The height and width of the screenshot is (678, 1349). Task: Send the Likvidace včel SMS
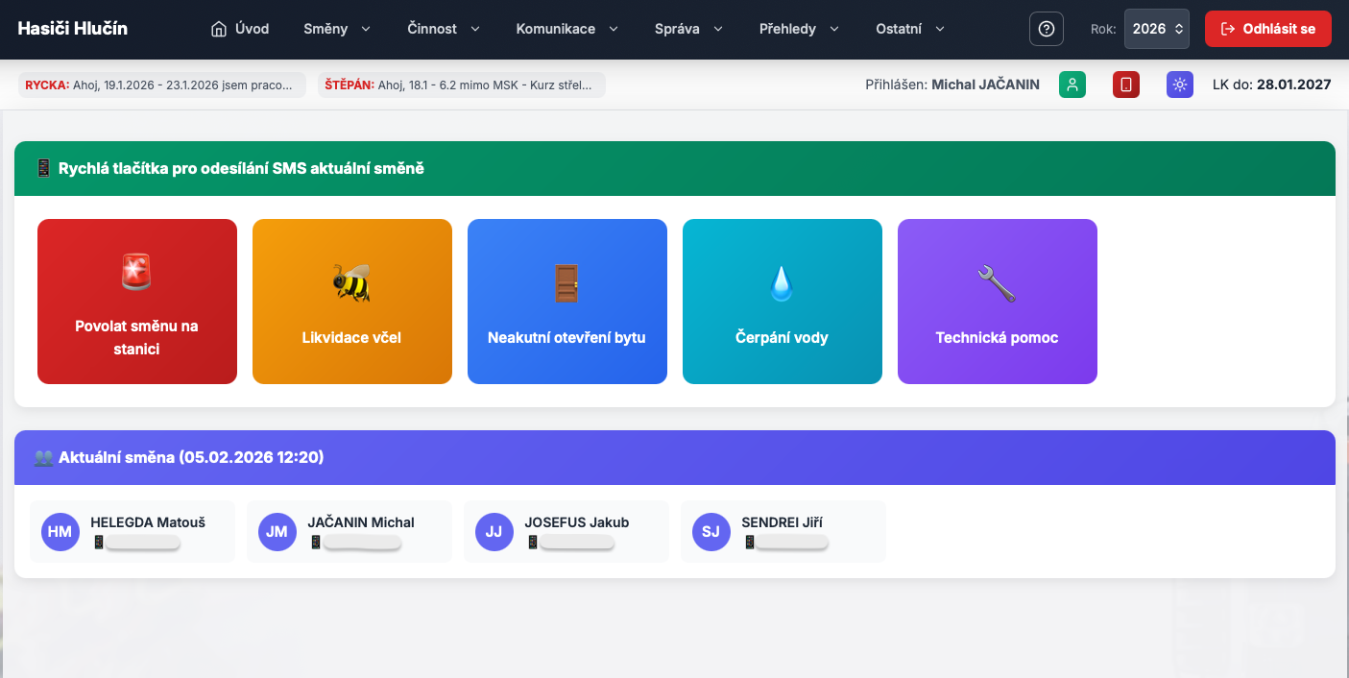pyautogui.click(x=352, y=302)
